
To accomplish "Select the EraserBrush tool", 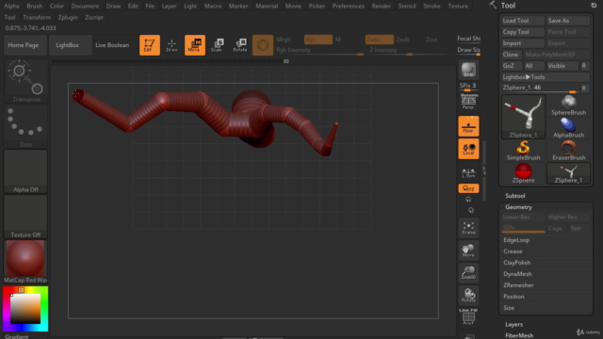I will pos(568,151).
